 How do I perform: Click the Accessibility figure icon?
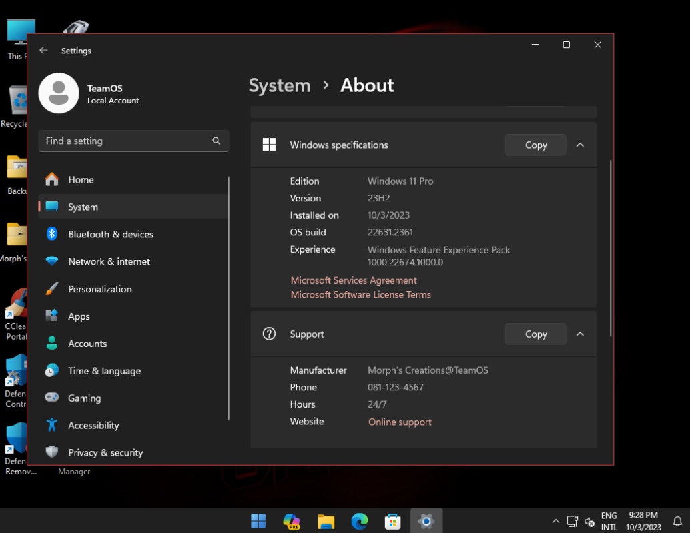52,425
